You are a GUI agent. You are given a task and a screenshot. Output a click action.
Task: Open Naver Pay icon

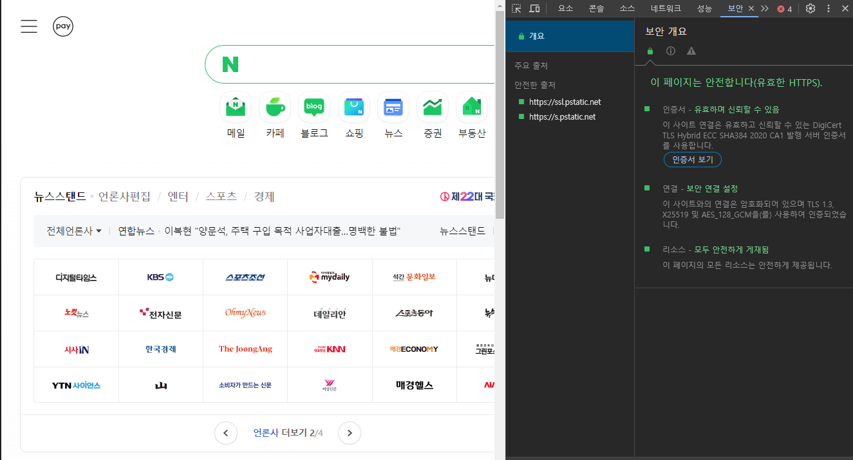pos(63,26)
